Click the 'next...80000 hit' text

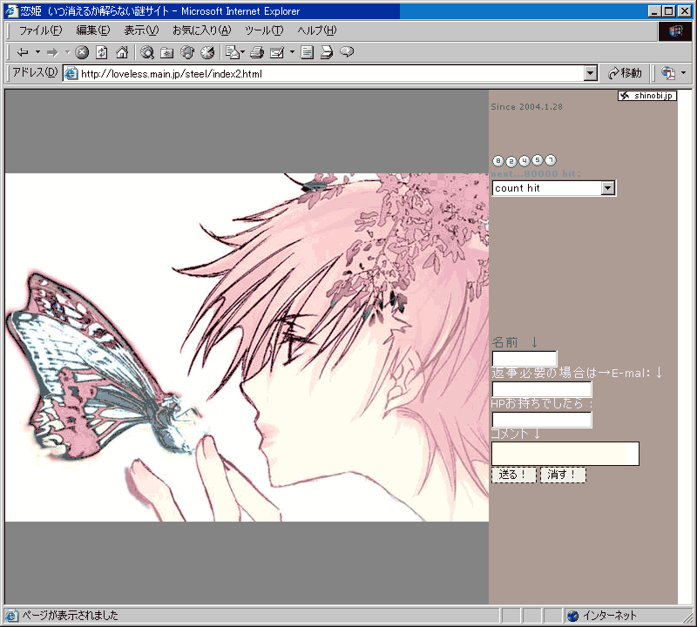[536, 174]
